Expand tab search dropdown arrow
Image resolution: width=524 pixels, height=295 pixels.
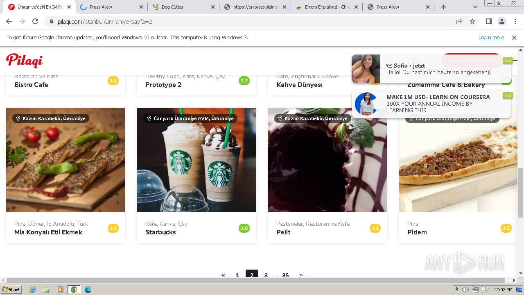pyautogui.click(x=475, y=7)
